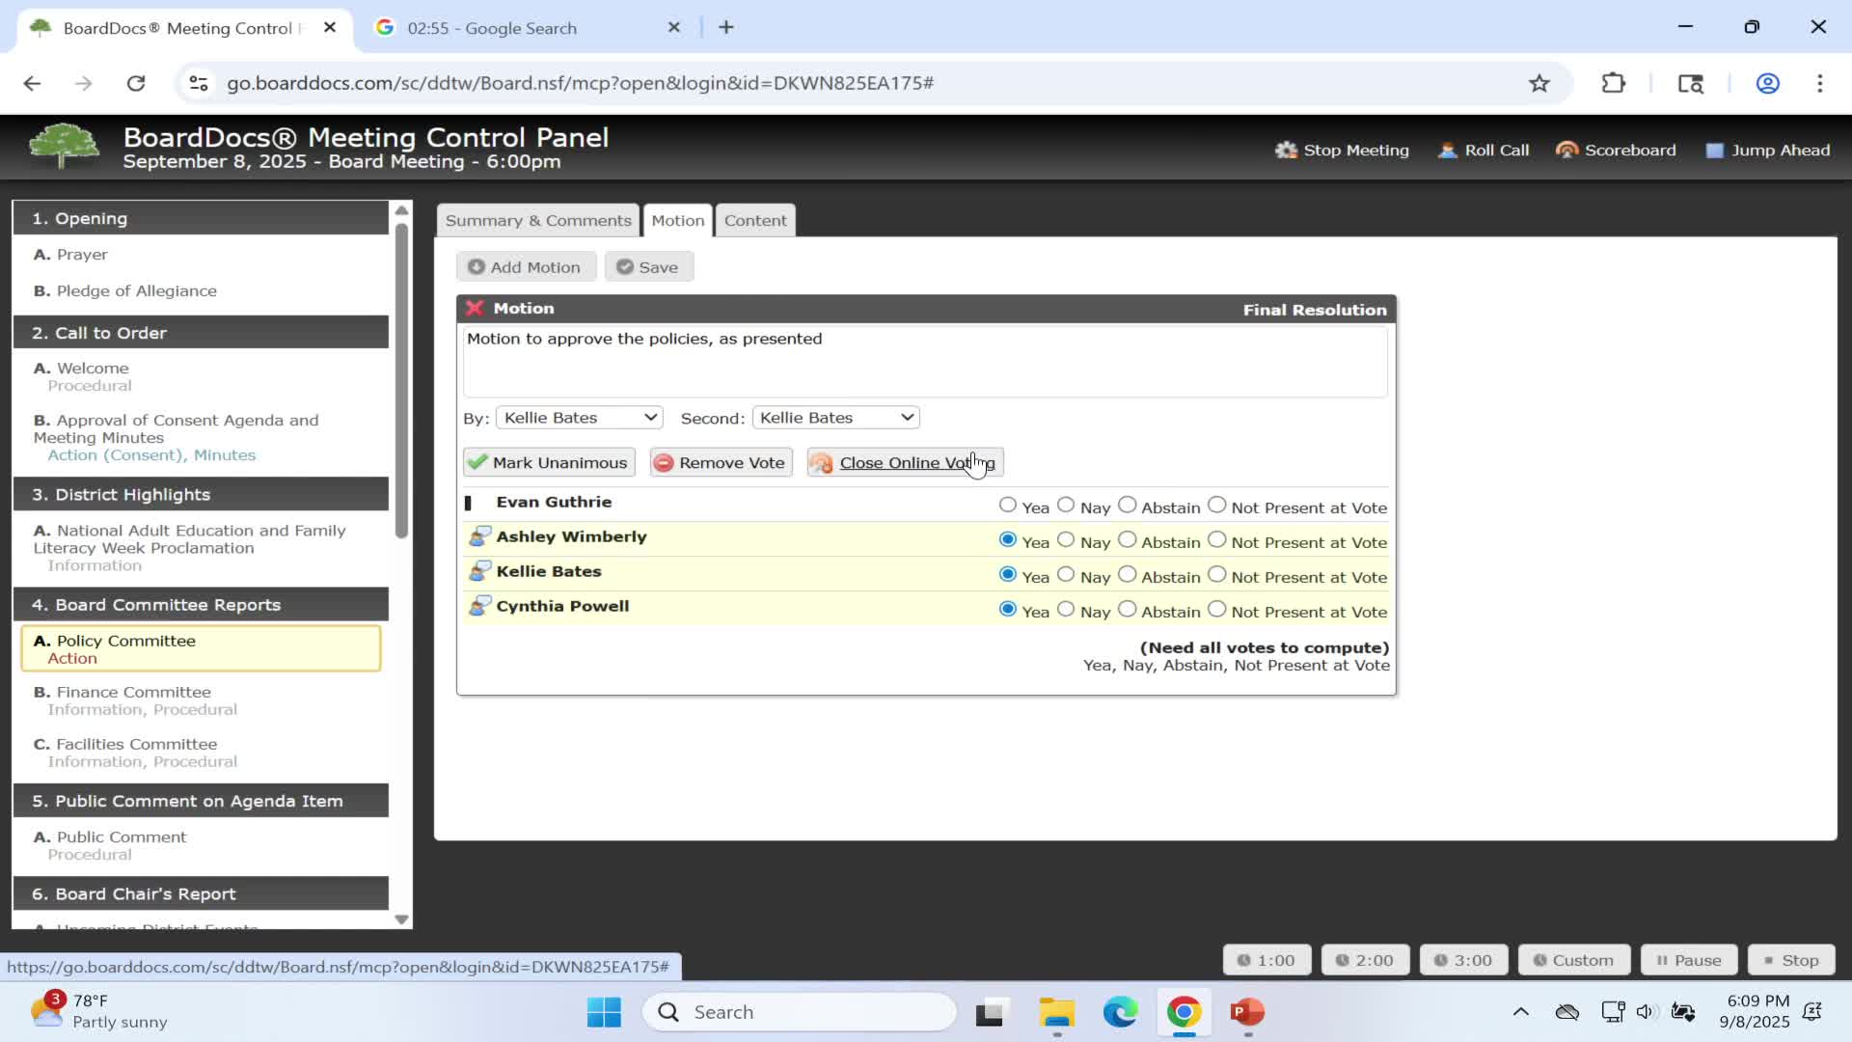The height and width of the screenshot is (1042, 1852).
Task: Open Jump Ahead
Action: (x=1767, y=151)
